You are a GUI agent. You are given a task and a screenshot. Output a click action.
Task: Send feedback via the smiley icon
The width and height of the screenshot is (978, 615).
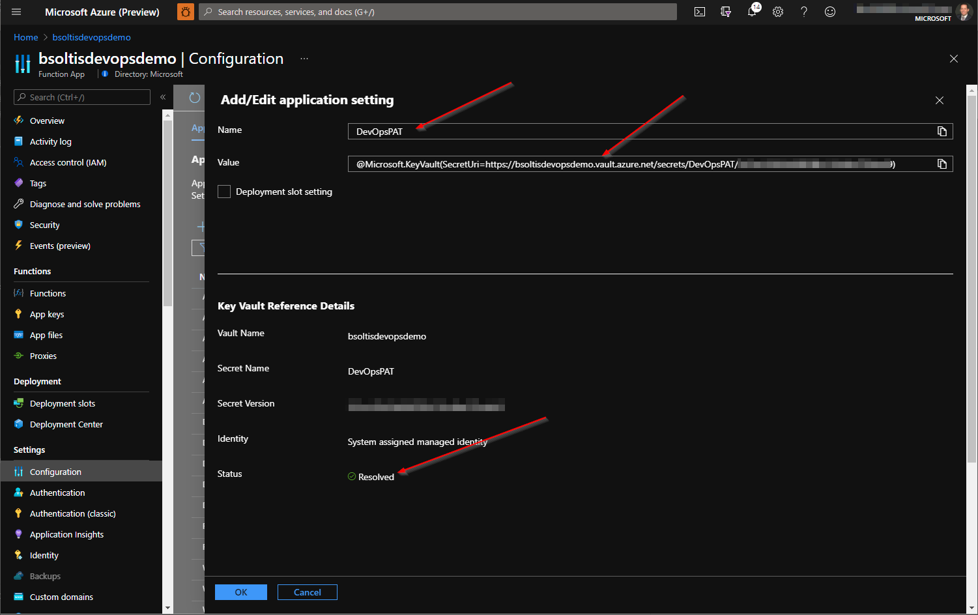pos(829,11)
